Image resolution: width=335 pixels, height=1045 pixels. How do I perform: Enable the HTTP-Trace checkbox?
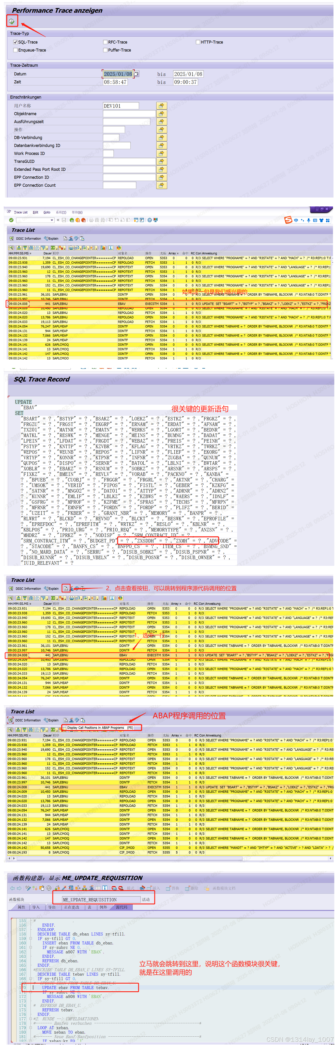point(198,42)
